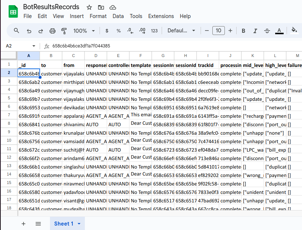Click the font size input field
This screenshot has height=230, width=302.
pos(219,31)
